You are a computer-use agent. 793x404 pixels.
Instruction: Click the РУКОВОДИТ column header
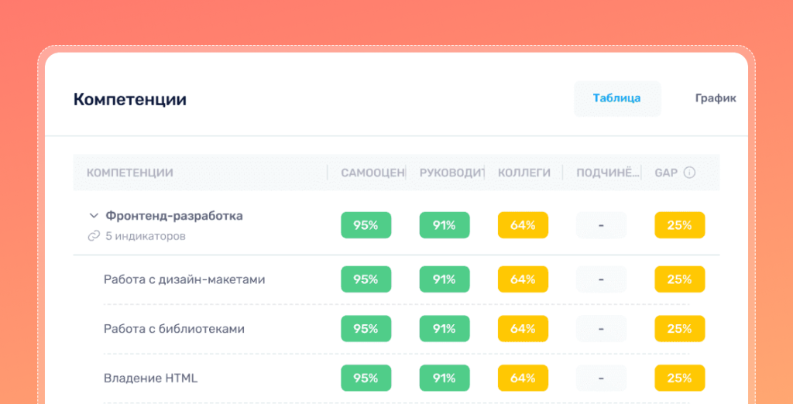click(x=451, y=173)
